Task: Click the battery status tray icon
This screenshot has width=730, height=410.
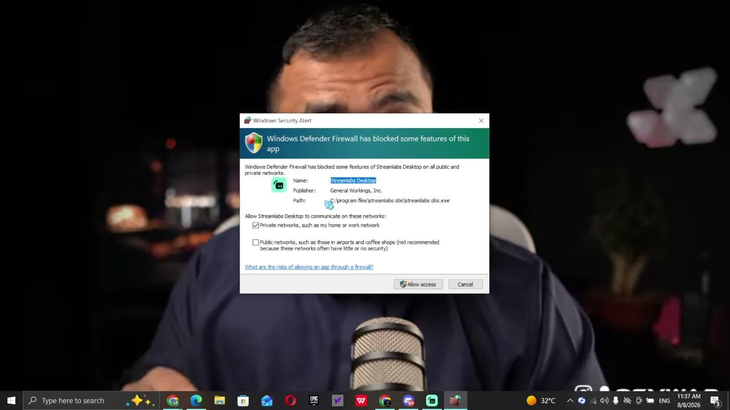Action: coord(650,400)
